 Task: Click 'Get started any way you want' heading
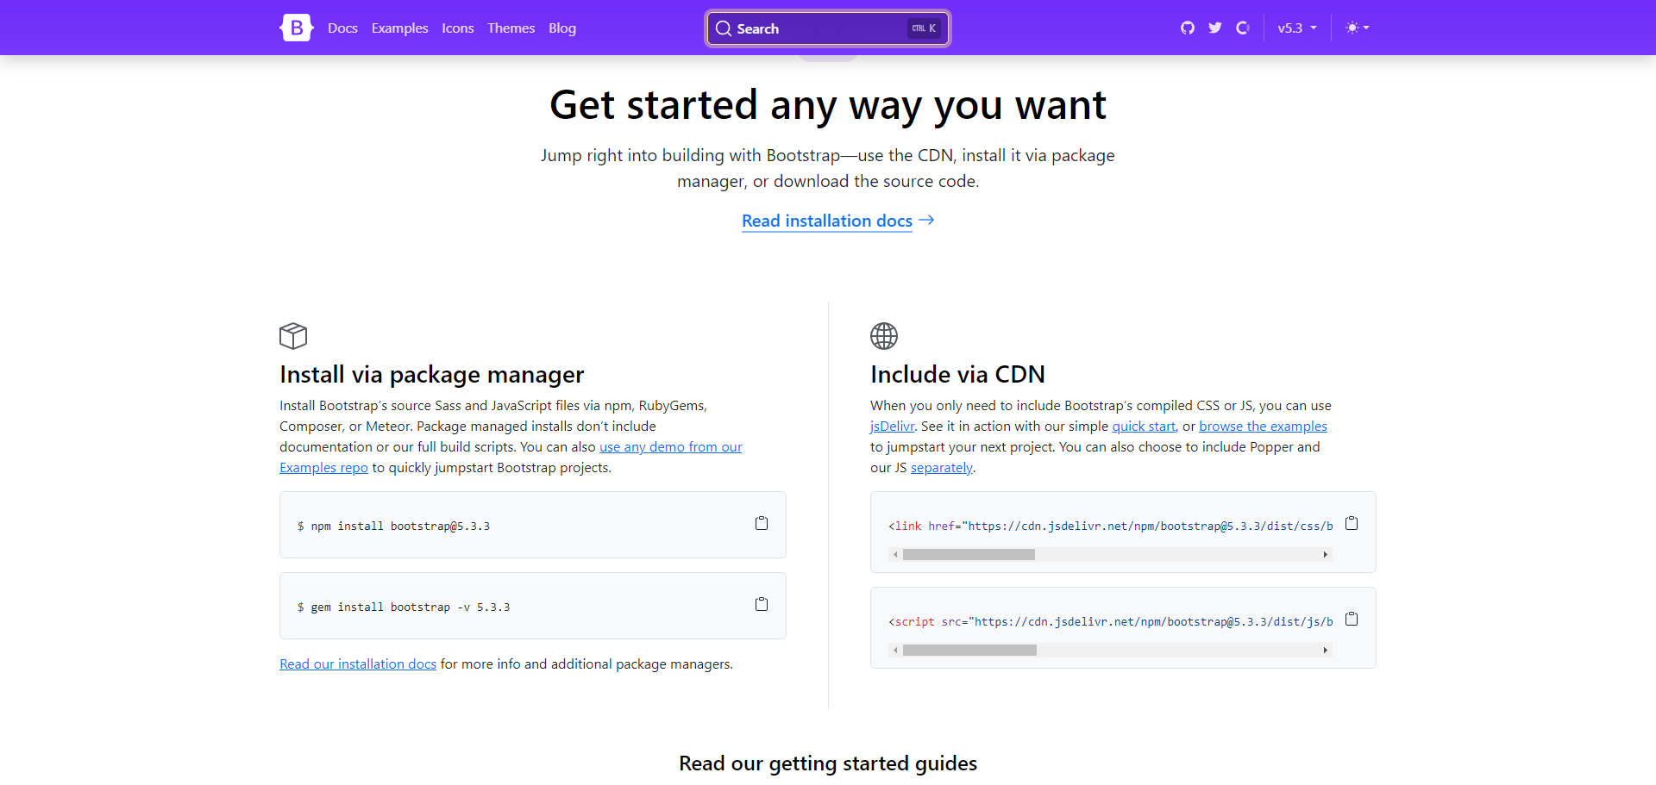828,105
